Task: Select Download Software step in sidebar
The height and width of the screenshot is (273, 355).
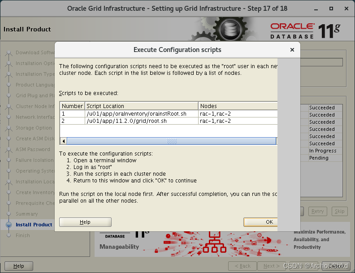Action: coord(35,52)
